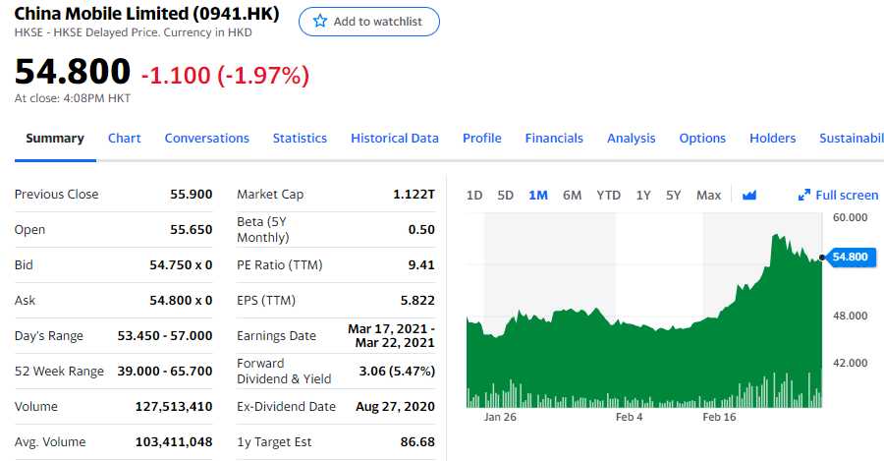The image size is (884, 461).
Task: Select the 5D chart range
Action: (506, 195)
